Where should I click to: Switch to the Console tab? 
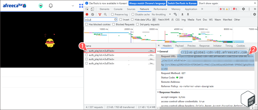coord(118,9)
